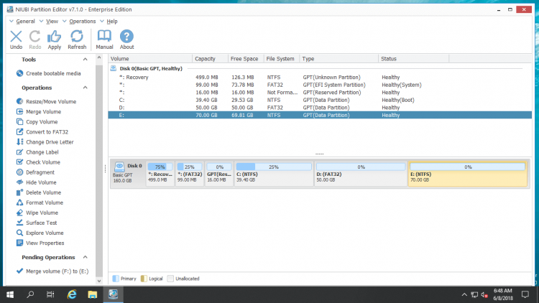Choose Defragment operation
This screenshot has height=303, width=539.
[x=35, y=172]
